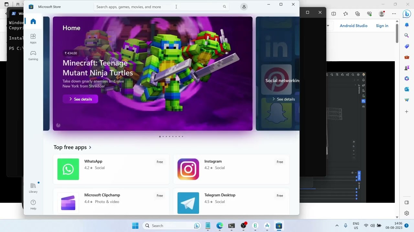This screenshot has width=414, height=232.
Task: Click the Sign in link in Edge
Action: (x=382, y=26)
